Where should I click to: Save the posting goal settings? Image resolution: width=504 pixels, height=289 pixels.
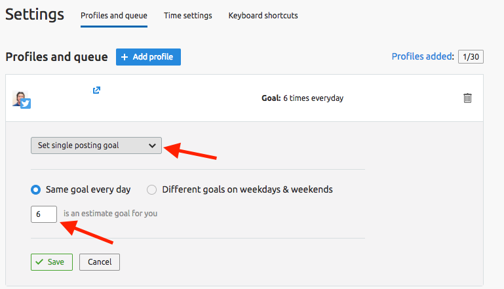click(x=52, y=262)
